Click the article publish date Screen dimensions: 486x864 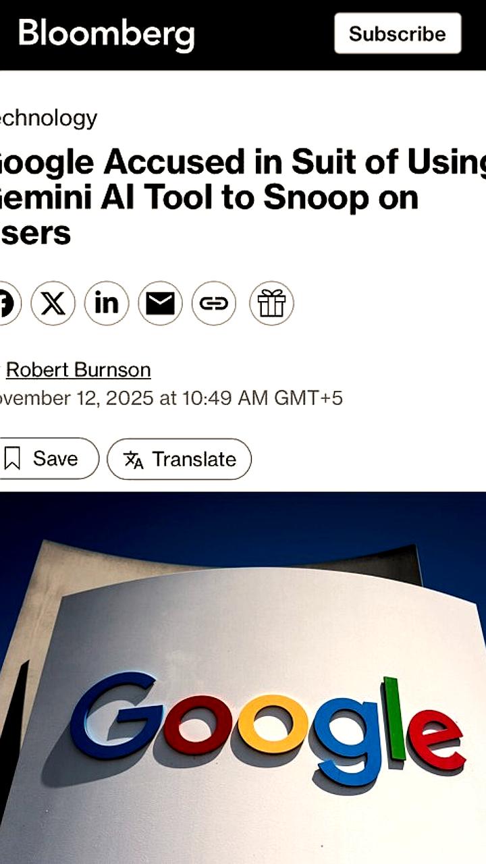coord(171,398)
